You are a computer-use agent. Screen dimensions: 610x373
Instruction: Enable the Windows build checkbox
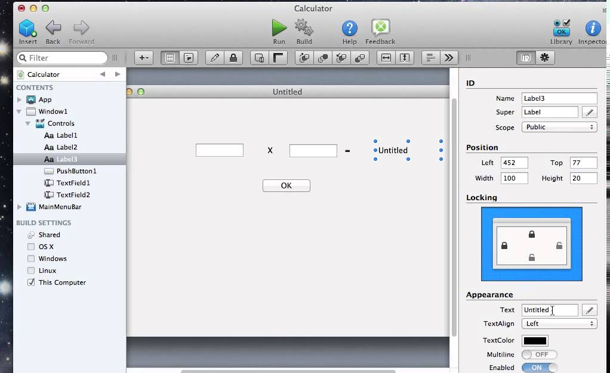(31, 259)
